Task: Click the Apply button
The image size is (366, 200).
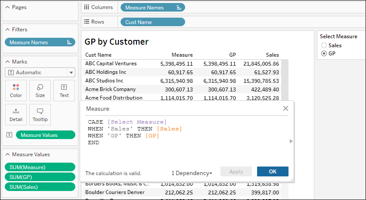Action: point(236,172)
